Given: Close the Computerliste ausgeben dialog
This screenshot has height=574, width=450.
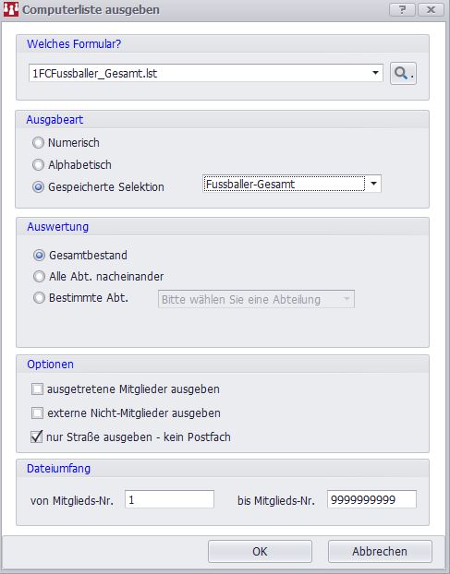Looking at the screenshot, I should [431, 9].
